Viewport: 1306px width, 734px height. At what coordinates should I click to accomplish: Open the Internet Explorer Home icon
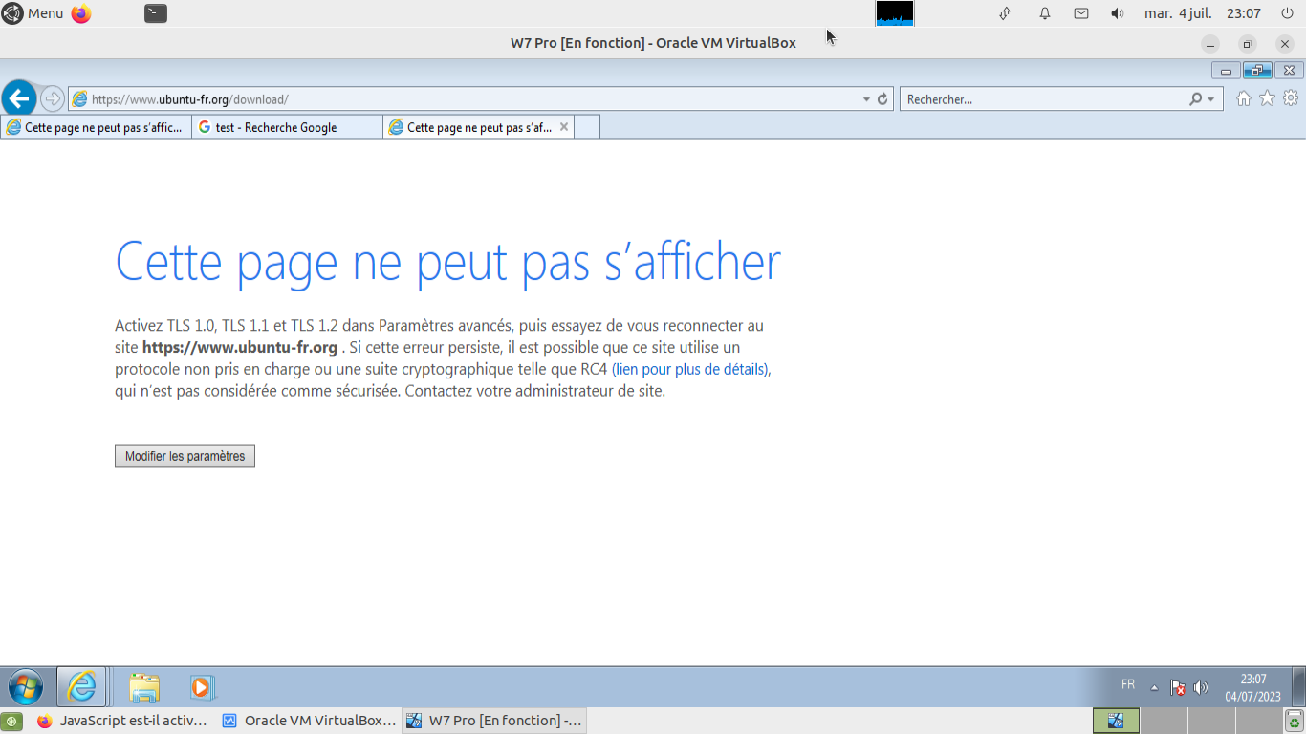point(1244,98)
